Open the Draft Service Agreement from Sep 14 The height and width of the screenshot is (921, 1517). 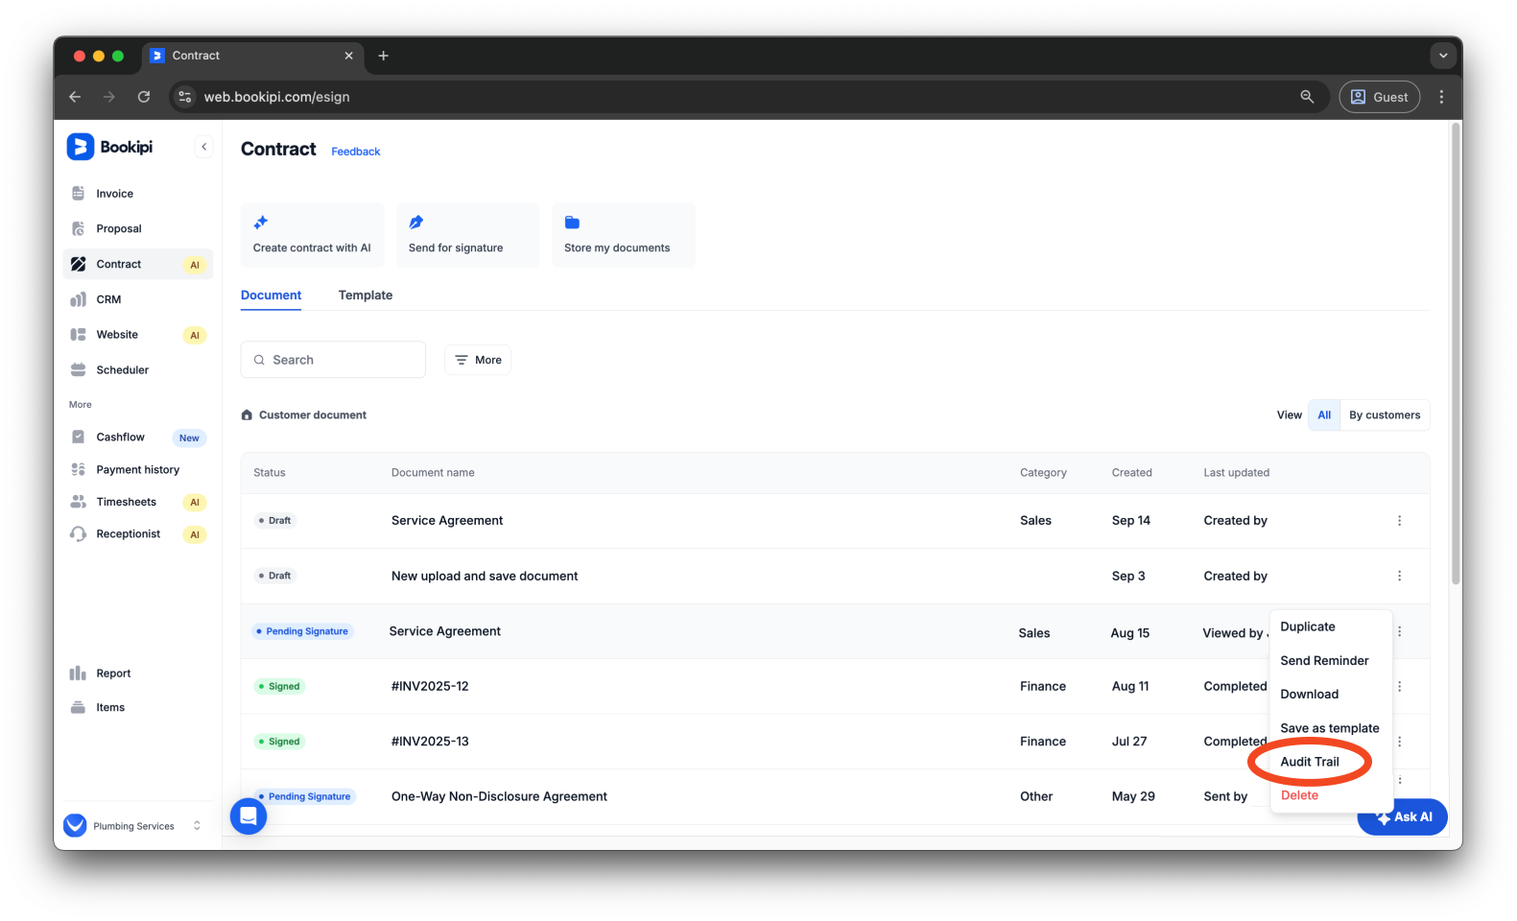pyautogui.click(x=447, y=521)
